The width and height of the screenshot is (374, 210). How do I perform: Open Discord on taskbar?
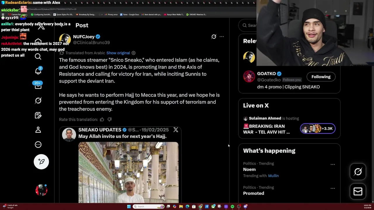pos(245,206)
